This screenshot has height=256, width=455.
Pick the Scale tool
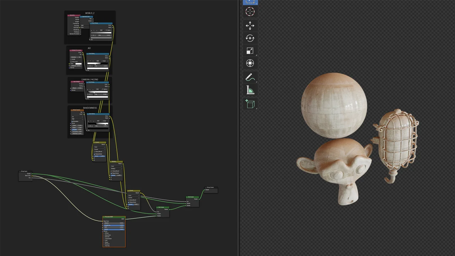pyautogui.click(x=250, y=51)
